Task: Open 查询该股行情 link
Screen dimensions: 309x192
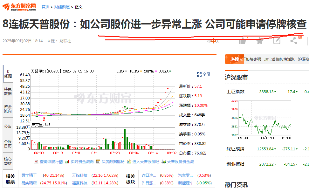Action: tap(51, 162)
